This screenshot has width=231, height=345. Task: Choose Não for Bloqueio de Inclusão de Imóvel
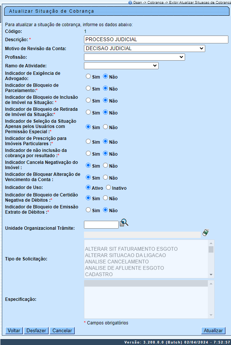[x=106, y=100]
